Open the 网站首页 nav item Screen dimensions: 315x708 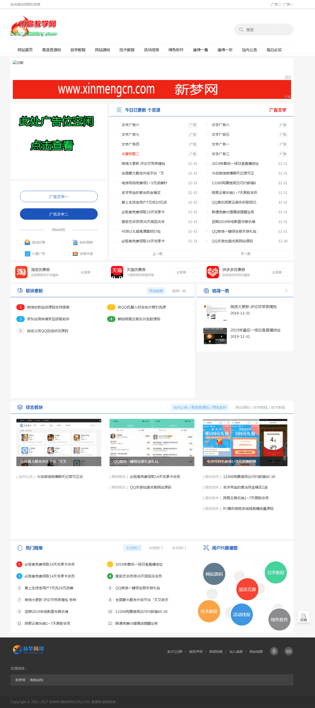(x=25, y=50)
